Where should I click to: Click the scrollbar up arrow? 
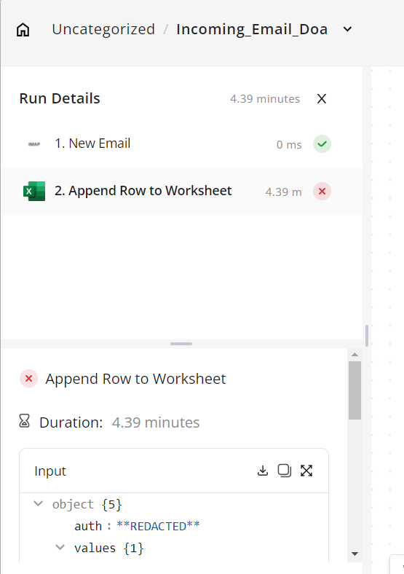pos(355,354)
